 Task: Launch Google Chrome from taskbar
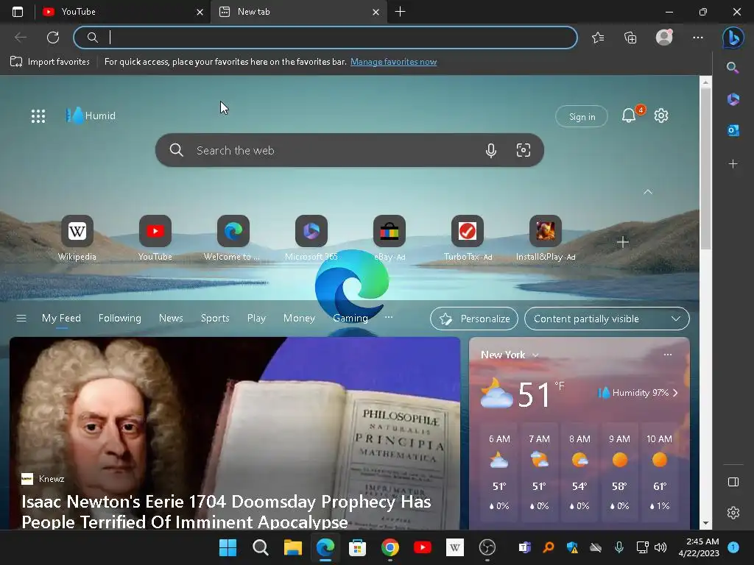(390, 547)
